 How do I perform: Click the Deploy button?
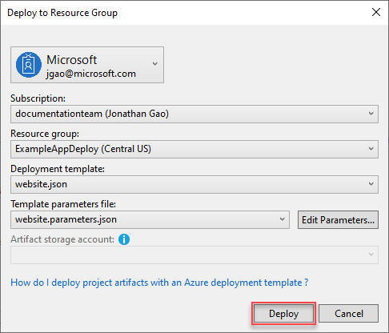(x=283, y=314)
